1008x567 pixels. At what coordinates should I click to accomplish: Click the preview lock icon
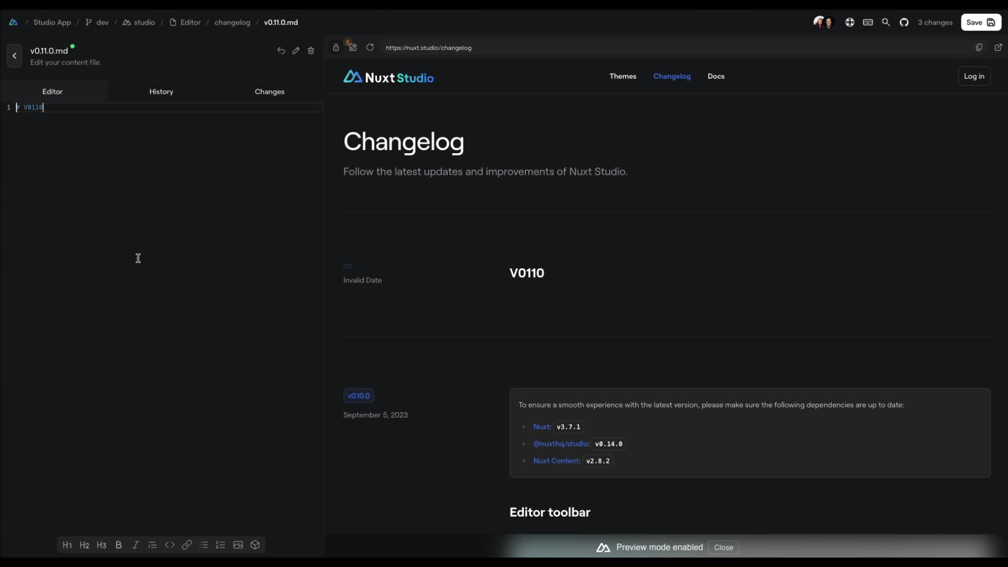coord(336,47)
